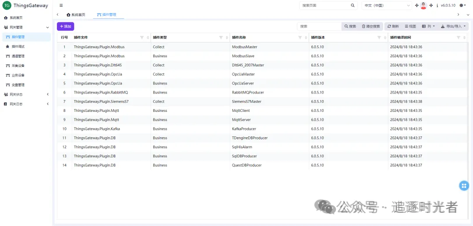The image size is (473, 226).
Task: Open the 导出/导入 dropdown
Action: pyautogui.click(x=453, y=27)
